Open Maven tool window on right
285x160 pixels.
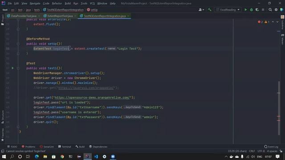point(282,40)
